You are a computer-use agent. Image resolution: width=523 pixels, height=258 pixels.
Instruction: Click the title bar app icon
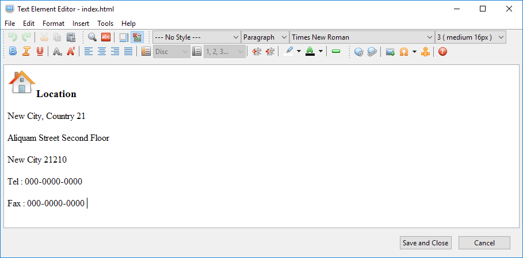[x=10, y=9]
